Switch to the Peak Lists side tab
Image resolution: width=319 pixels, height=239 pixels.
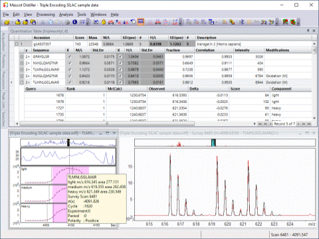click(3, 100)
